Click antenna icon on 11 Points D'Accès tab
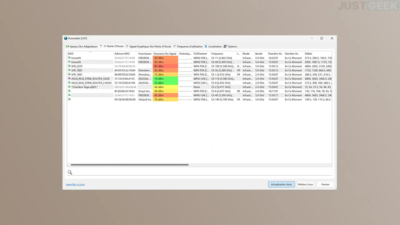400x225 pixels. [x=101, y=46]
